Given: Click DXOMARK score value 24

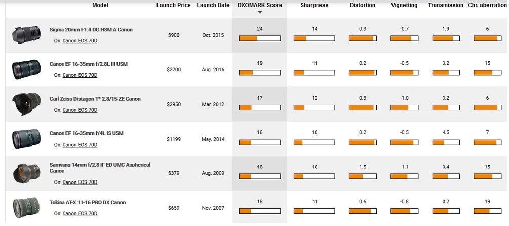Looking at the screenshot, I should coord(260,29).
